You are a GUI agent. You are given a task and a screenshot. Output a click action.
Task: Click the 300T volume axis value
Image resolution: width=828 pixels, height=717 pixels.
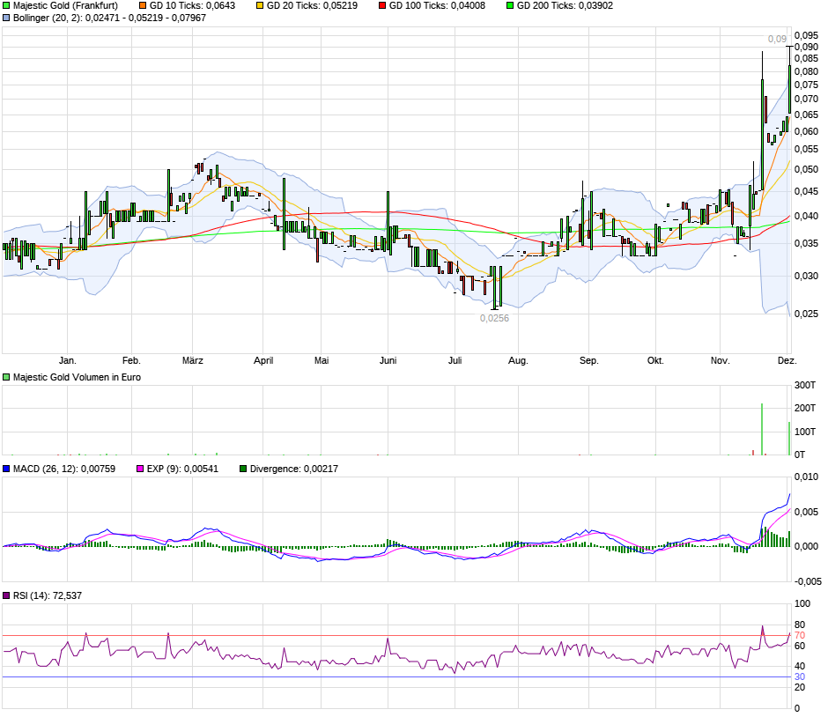(x=805, y=386)
